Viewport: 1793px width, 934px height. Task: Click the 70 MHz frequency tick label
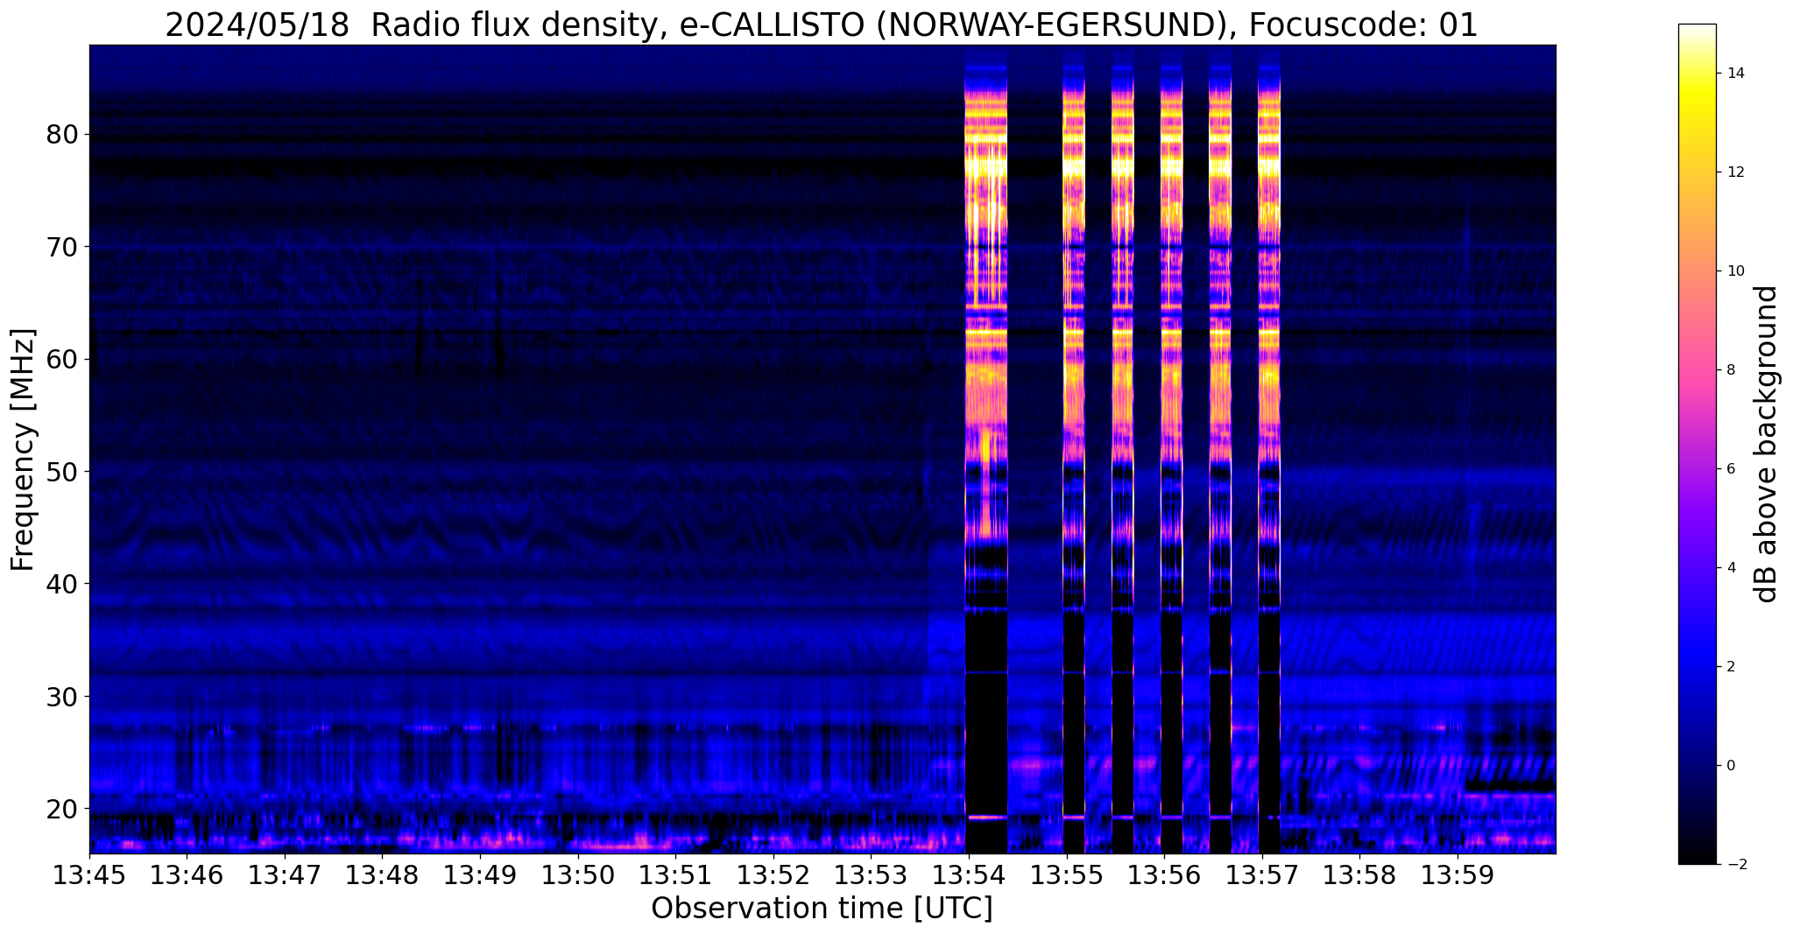click(61, 247)
